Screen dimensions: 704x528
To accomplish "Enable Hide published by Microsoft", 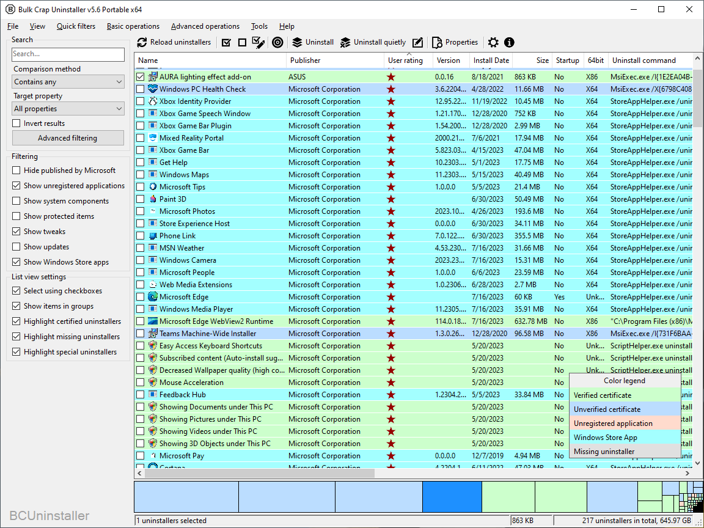I will (x=16, y=170).
